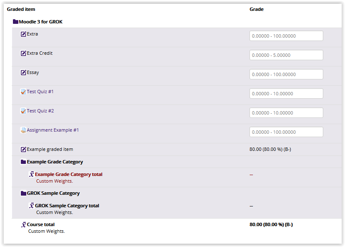
Task: Click the quiz icon beside Test Quiz #2
Action: pyautogui.click(x=23, y=111)
